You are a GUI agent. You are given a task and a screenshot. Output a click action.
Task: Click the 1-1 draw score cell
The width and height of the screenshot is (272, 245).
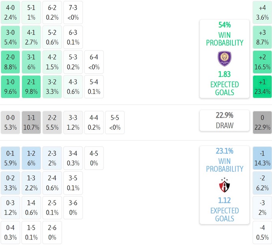31,122
